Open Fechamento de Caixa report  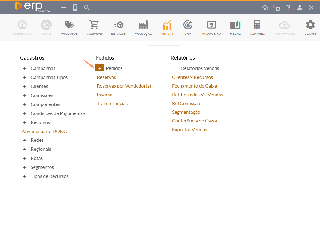(194, 86)
